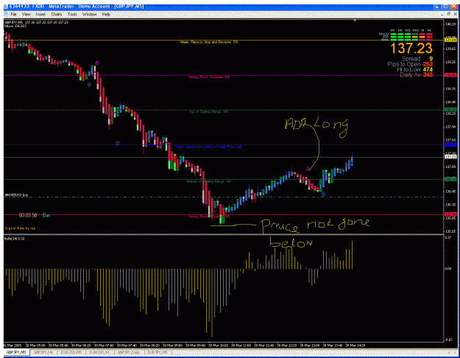Click the MetaTrader application icon in title bar

[x=6, y=6]
